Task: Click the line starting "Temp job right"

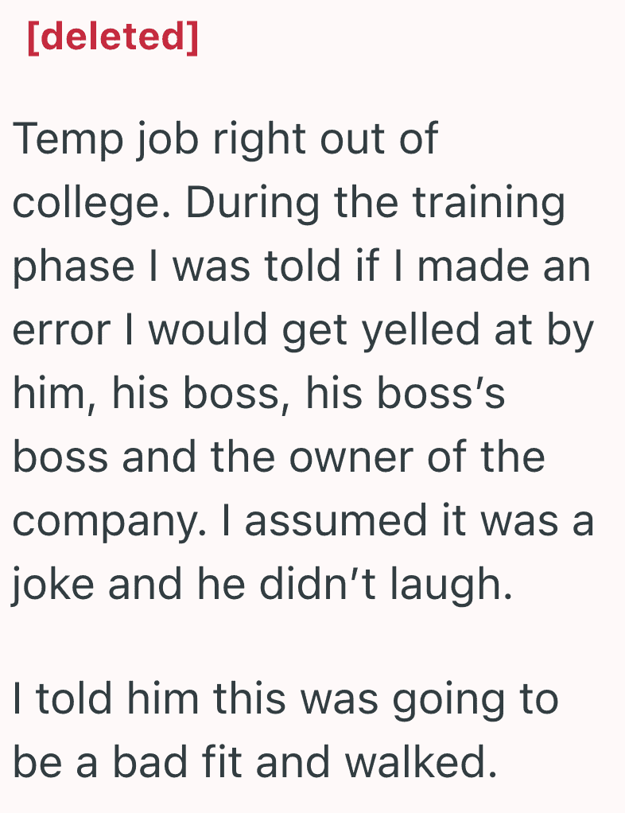Action: click(226, 138)
